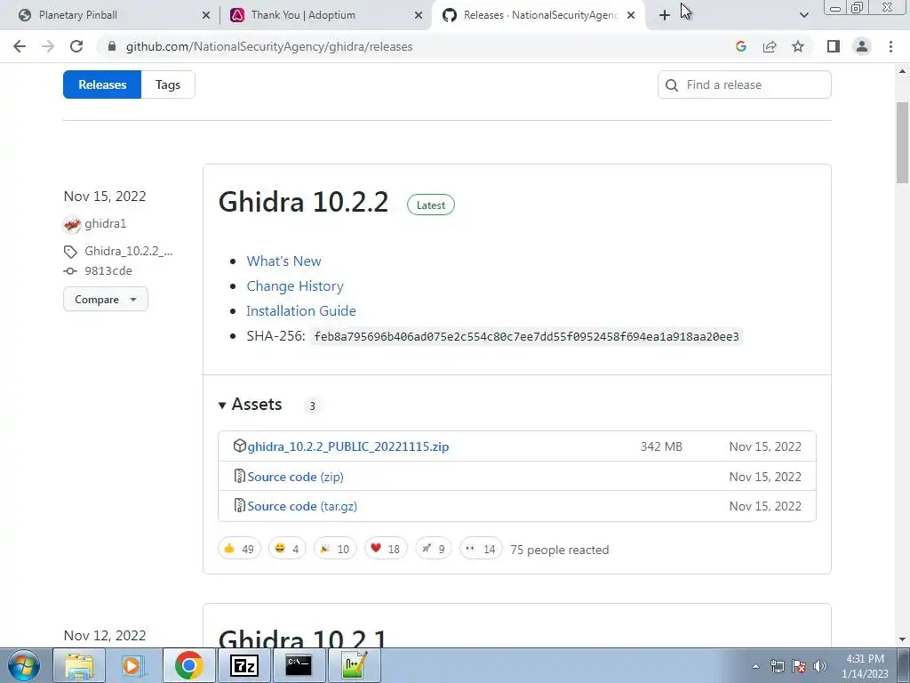Open the Installation Guide link
This screenshot has height=683, width=910.
301,310
